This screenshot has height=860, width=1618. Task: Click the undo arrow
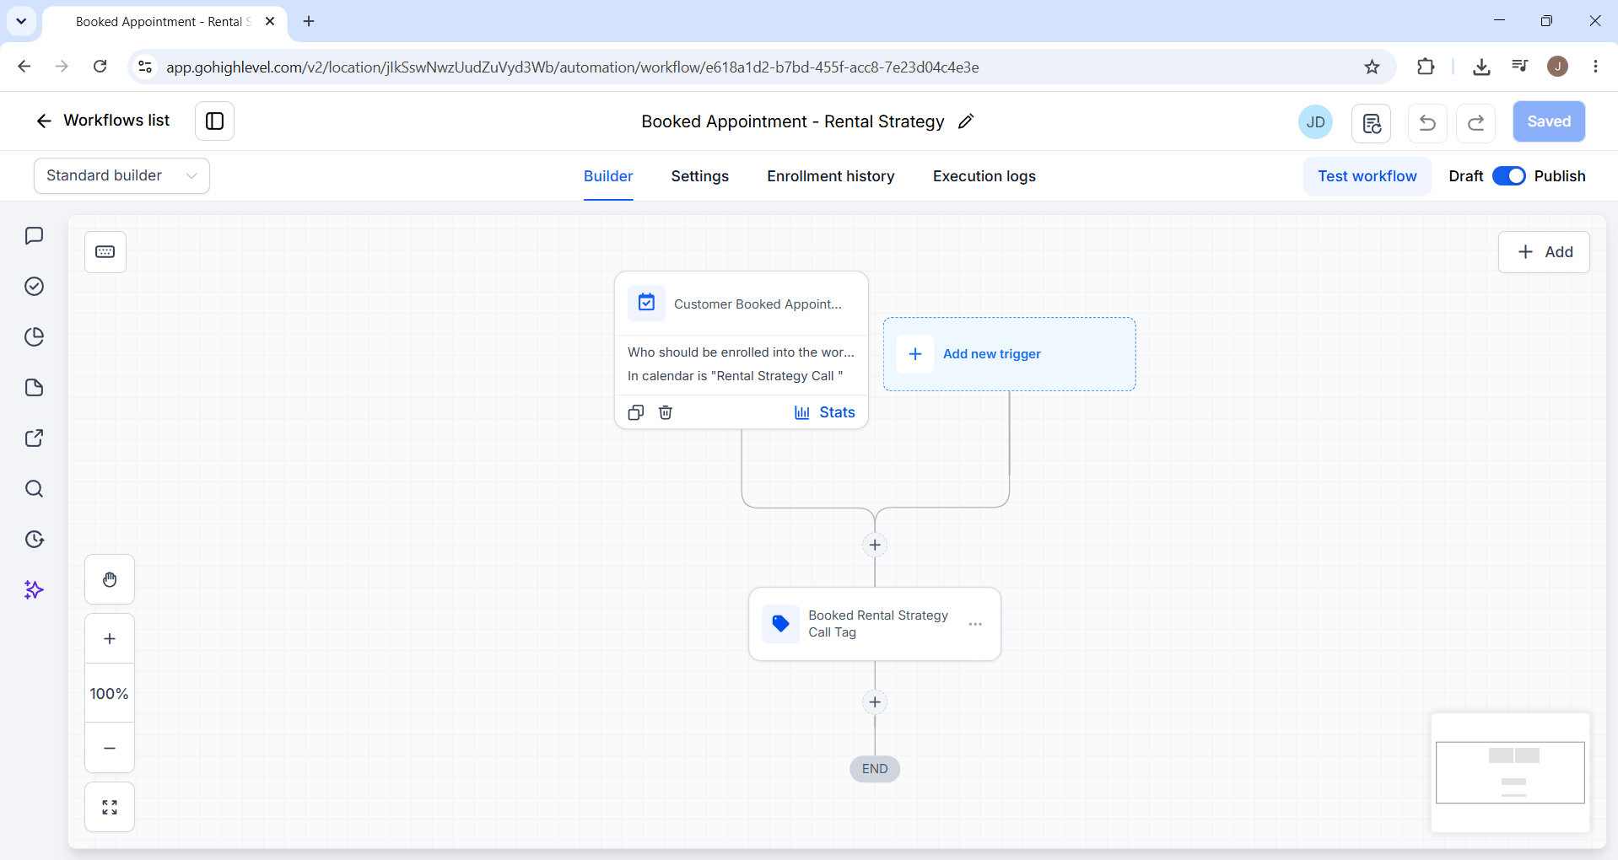[1427, 123]
